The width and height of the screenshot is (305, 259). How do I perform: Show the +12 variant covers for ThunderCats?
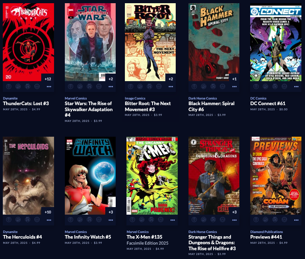point(48,79)
